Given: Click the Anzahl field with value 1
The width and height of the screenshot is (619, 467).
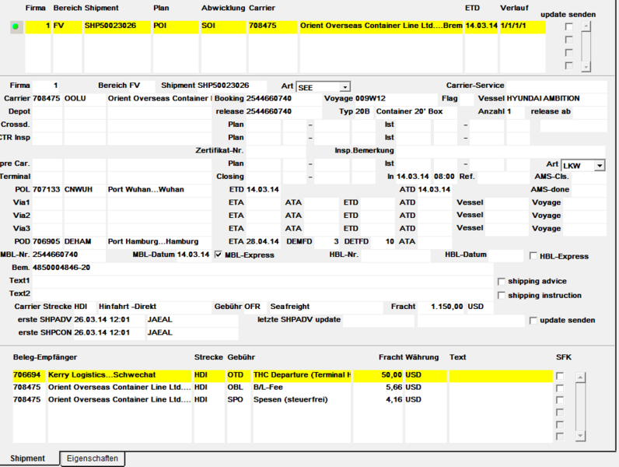Looking at the screenshot, I should click(x=516, y=111).
